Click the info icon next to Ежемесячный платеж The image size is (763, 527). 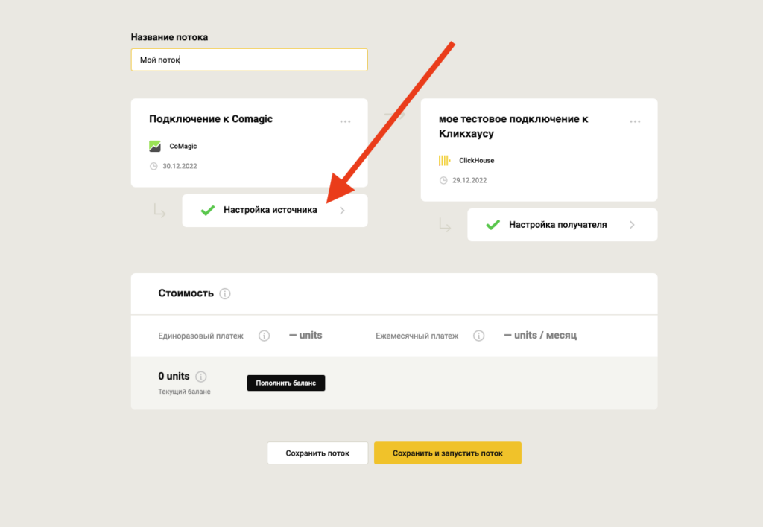click(478, 335)
